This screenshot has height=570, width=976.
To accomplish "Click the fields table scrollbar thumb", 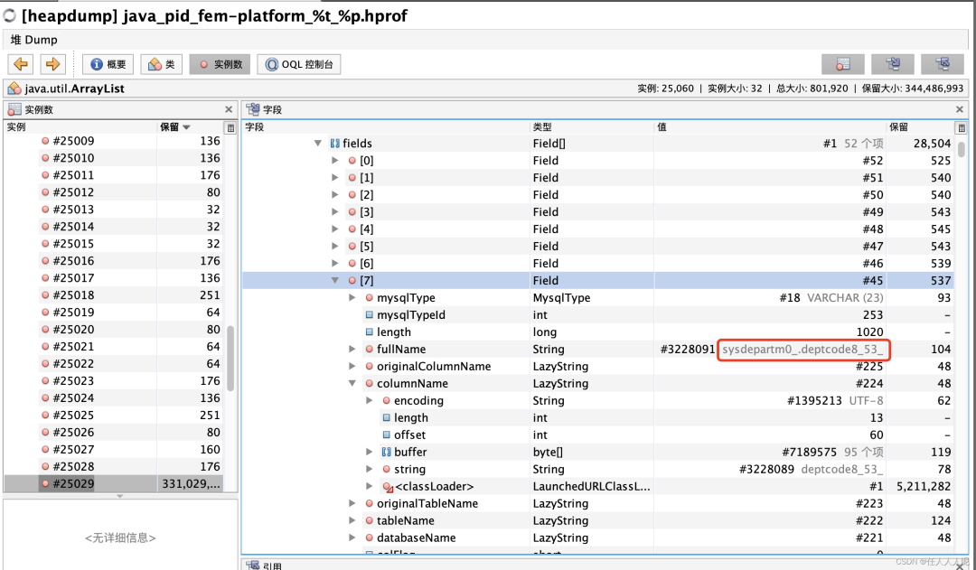I will [961, 149].
